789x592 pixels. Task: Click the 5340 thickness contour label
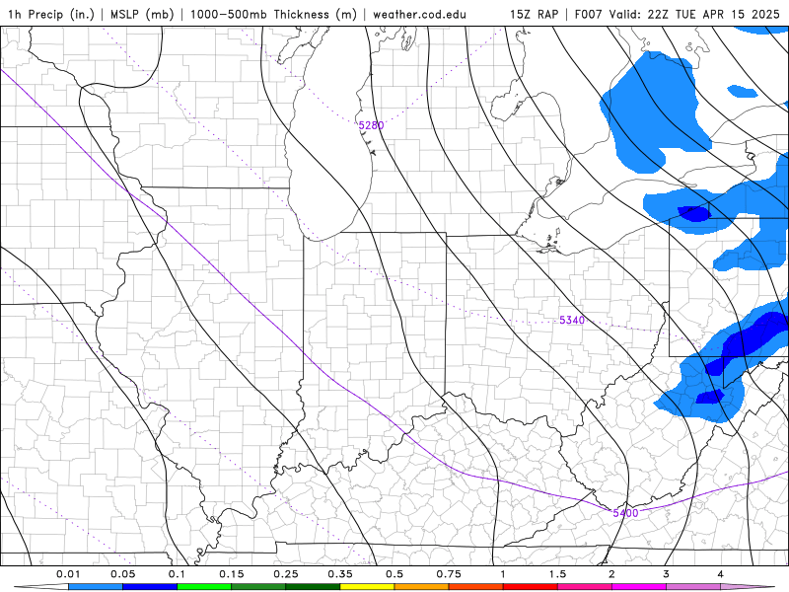[572, 320]
